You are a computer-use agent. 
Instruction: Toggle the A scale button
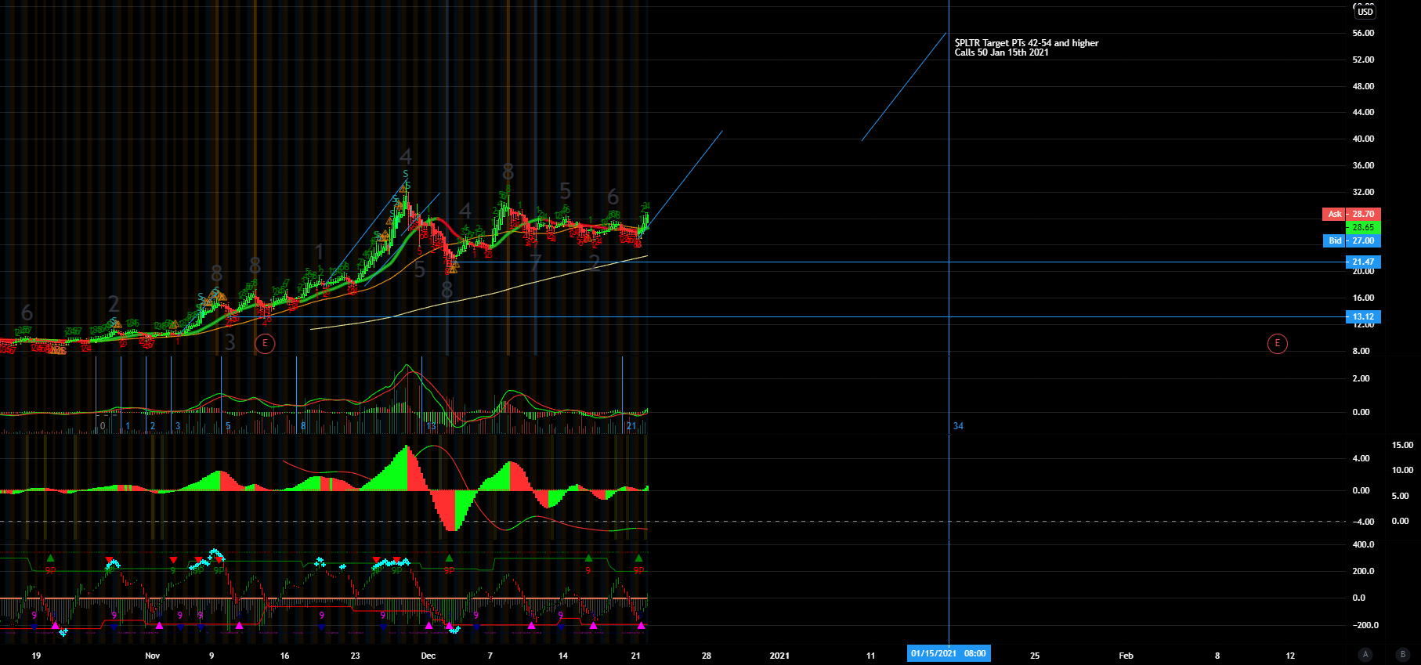click(1365, 654)
